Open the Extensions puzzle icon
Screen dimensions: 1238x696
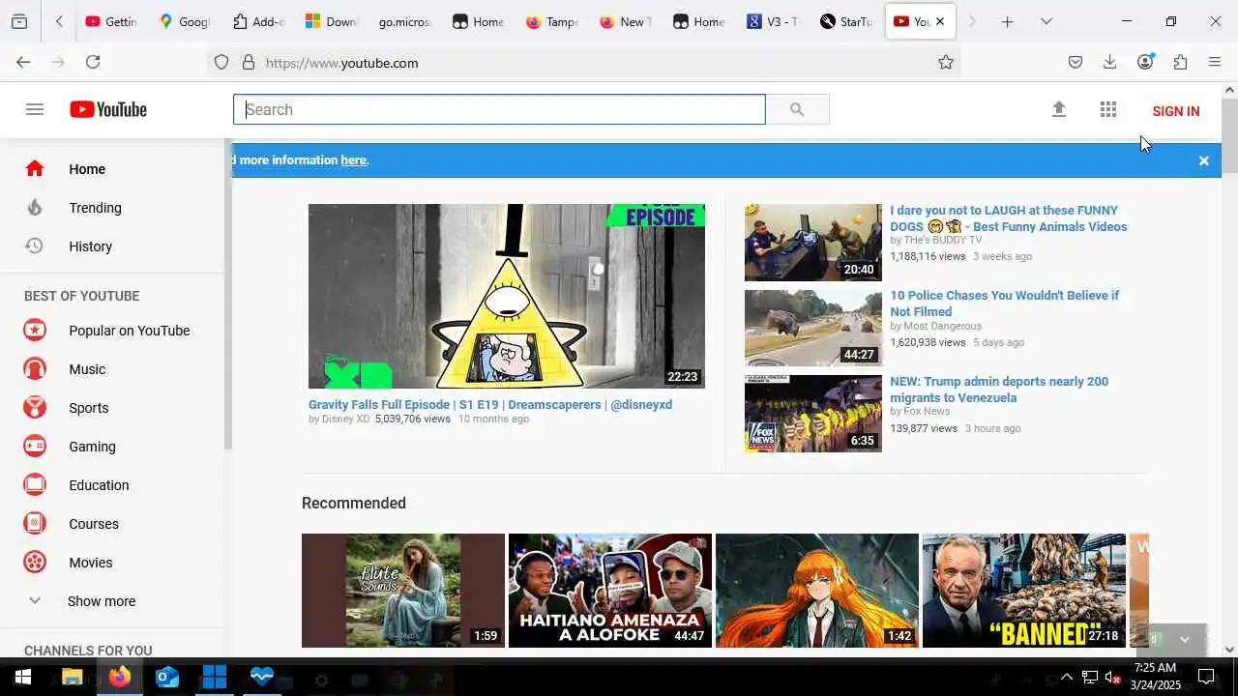(x=1180, y=62)
